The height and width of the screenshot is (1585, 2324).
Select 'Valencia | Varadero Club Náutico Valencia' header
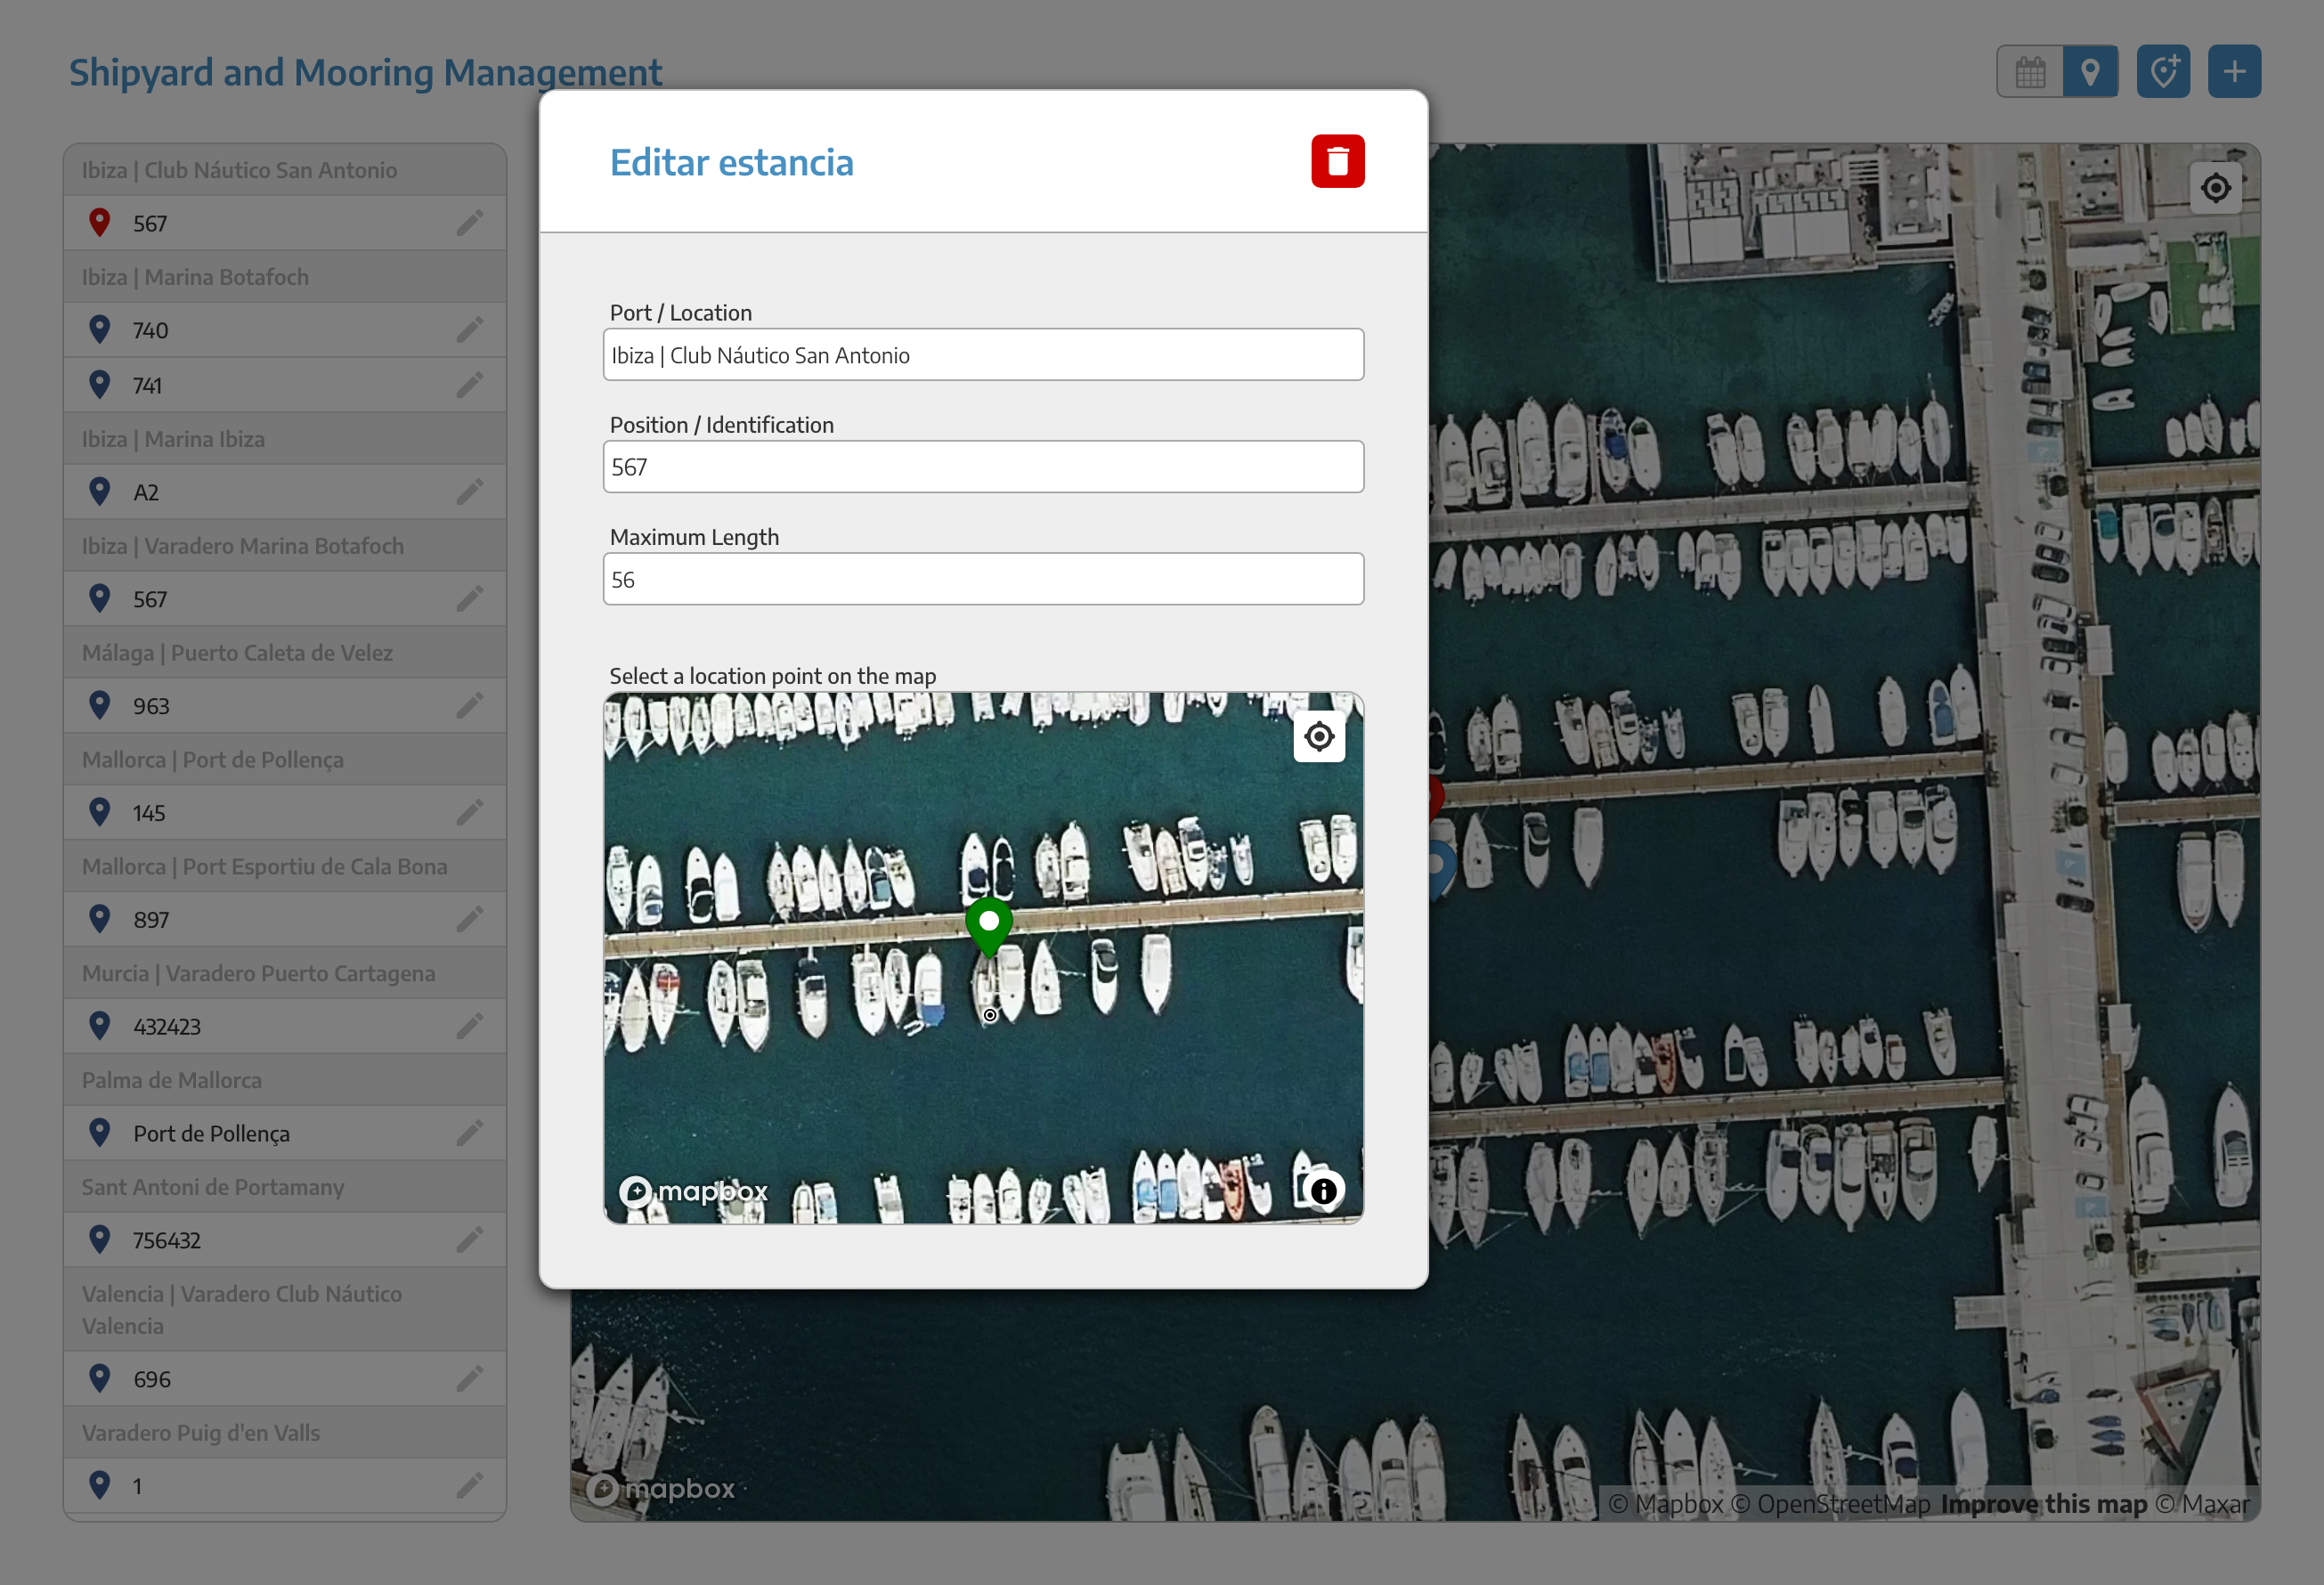pyautogui.click(x=285, y=1310)
